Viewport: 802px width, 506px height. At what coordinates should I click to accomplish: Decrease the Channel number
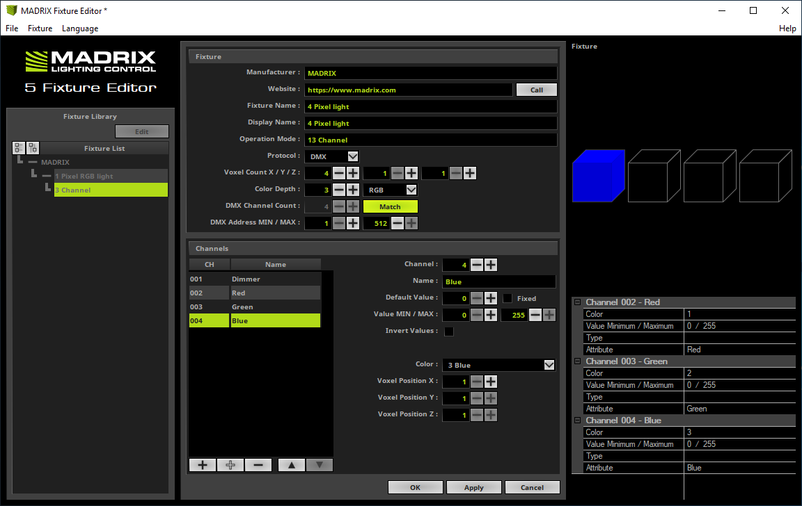pyautogui.click(x=477, y=265)
